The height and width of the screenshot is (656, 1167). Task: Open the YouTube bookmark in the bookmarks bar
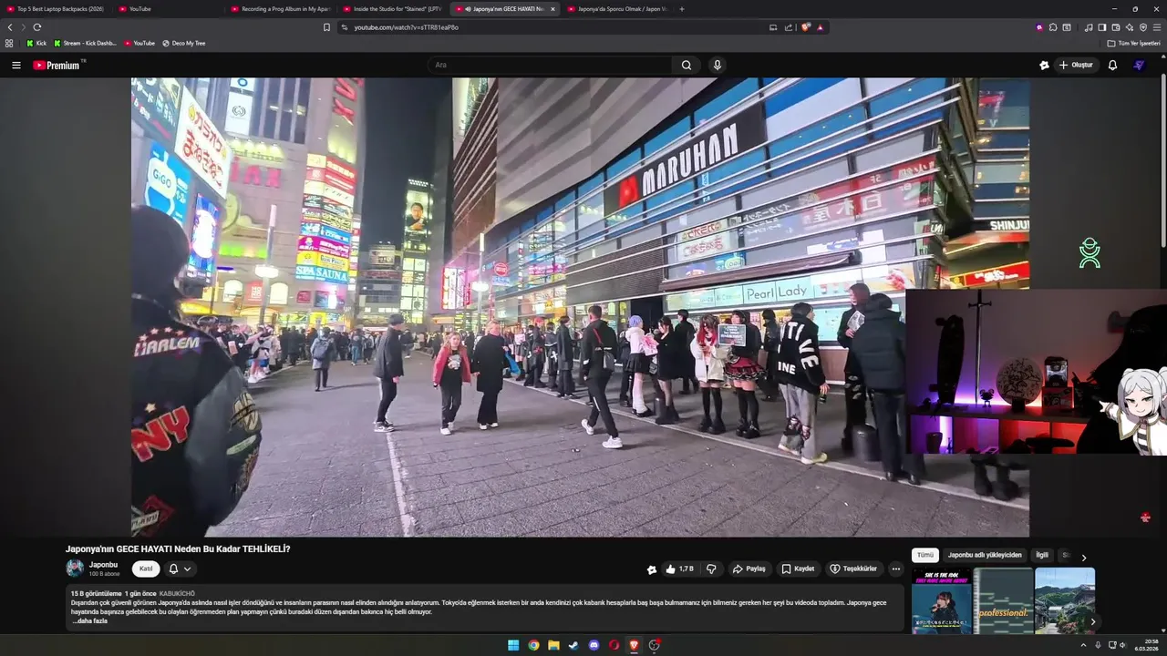pyautogui.click(x=139, y=43)
